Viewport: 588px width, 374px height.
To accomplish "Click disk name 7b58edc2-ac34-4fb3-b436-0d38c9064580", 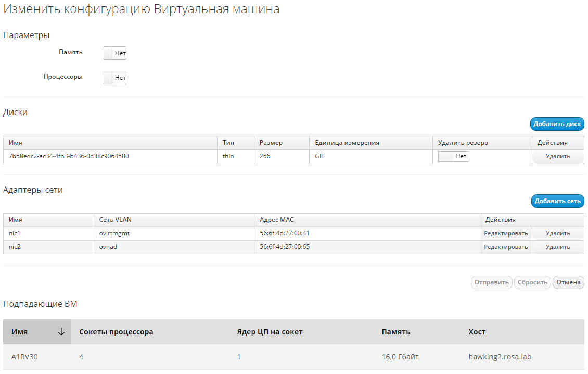I will 69,156.
